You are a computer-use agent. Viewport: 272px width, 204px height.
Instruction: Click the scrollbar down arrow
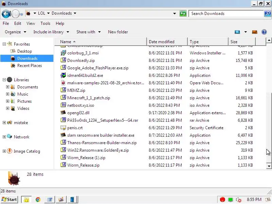click(269, 166)
